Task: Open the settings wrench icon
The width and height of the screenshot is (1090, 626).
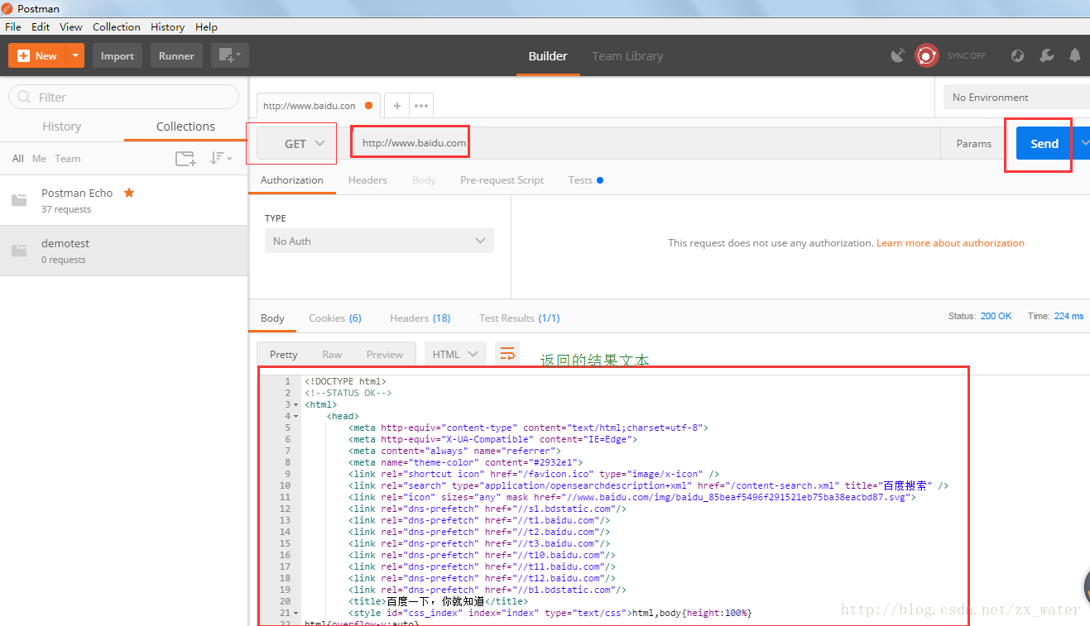Action: click(1047, 55)
